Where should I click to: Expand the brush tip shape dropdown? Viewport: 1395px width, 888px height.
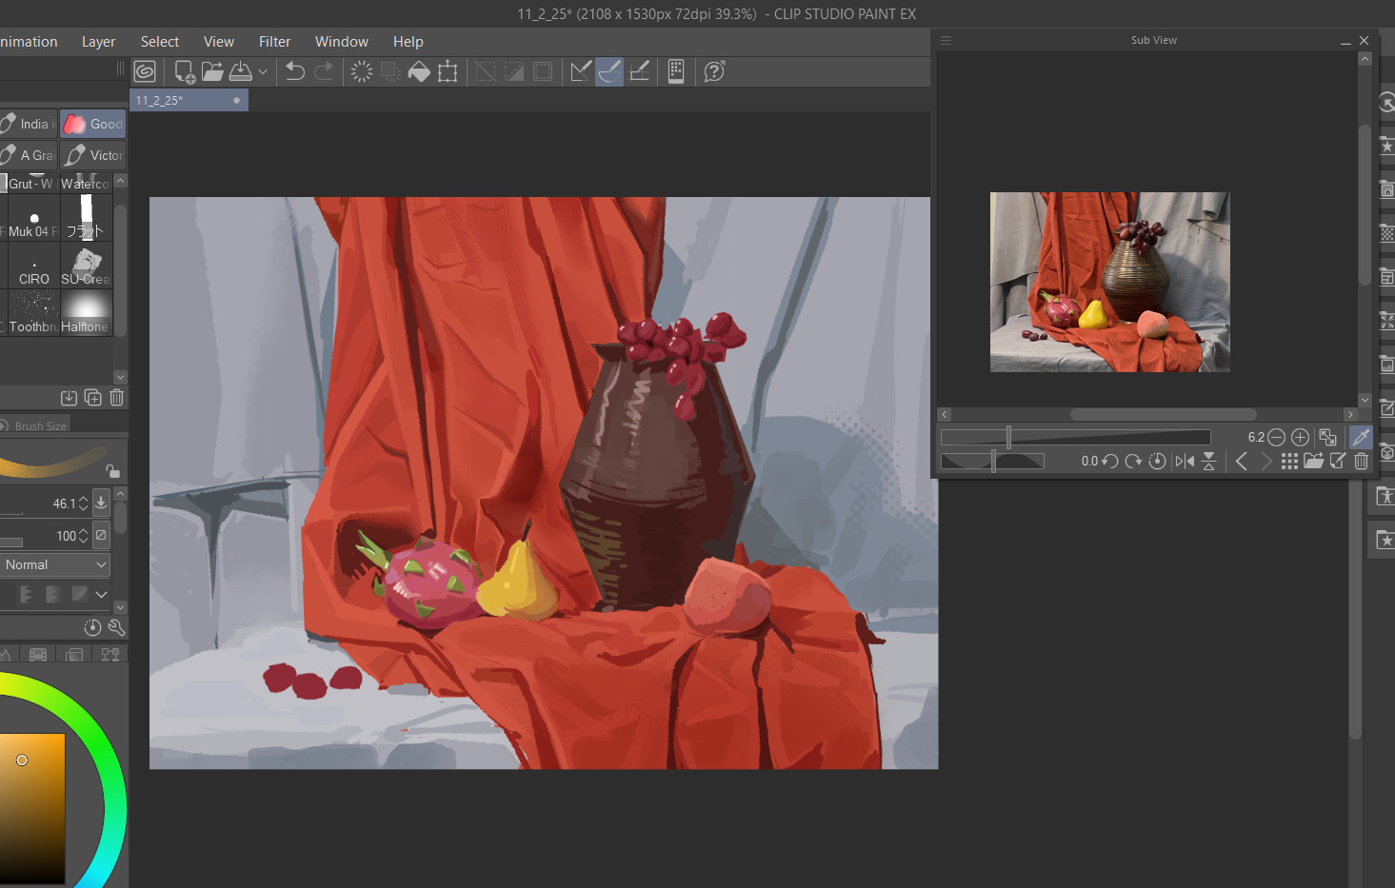[x=101, y=595]
